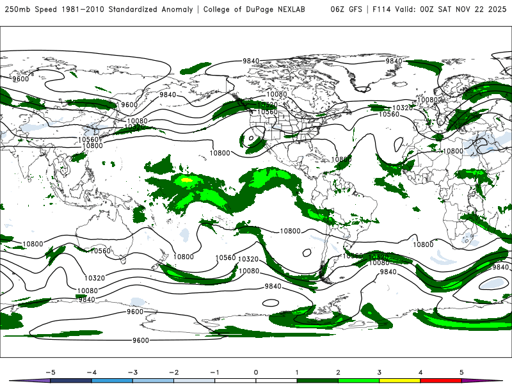Click the 10800 contour label west of Australia
Image resolution: width=512 pixels, height=384 pixels.
click(x=33, y=244)
